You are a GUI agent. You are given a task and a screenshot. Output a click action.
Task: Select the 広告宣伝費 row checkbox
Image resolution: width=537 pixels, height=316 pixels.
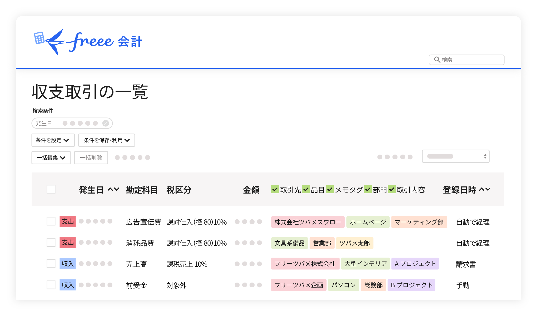coord(51,221)
